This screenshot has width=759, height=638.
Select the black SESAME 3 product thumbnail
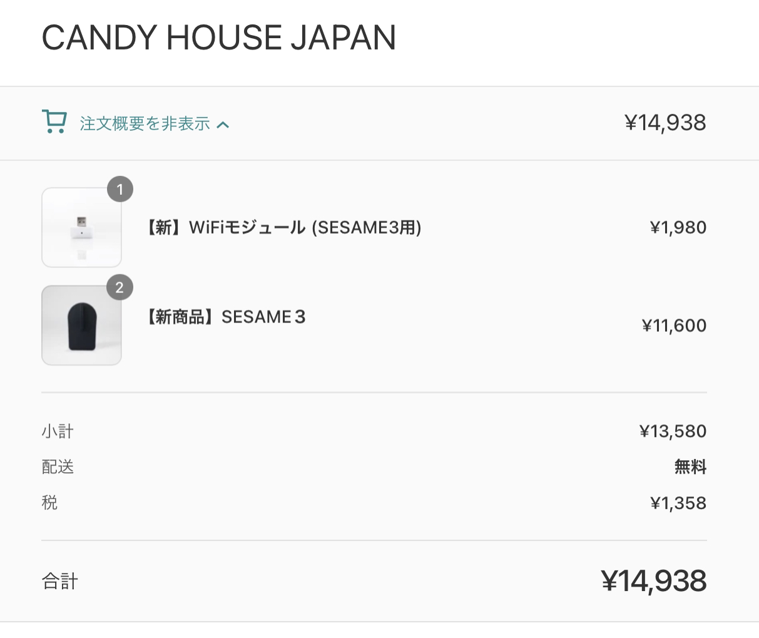(81, 326)
